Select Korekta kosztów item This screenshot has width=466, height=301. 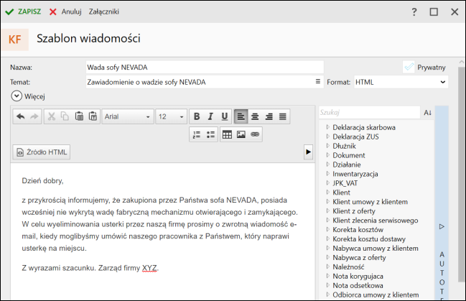click(358, 230)
